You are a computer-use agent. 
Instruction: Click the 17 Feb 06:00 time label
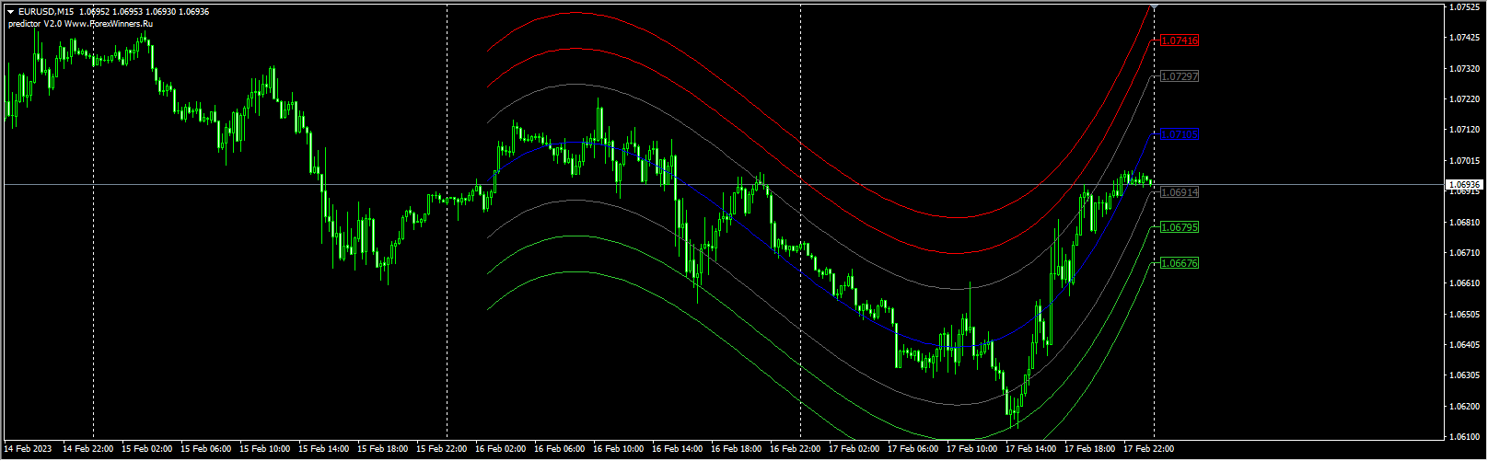913,450
